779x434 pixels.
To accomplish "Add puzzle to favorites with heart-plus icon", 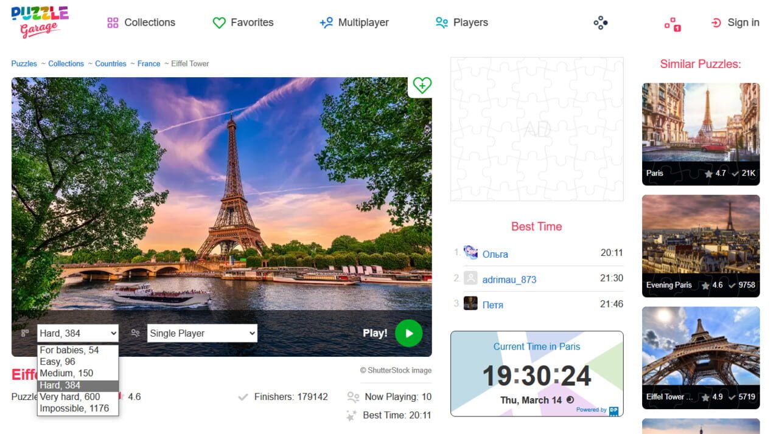I will [422, 86].
